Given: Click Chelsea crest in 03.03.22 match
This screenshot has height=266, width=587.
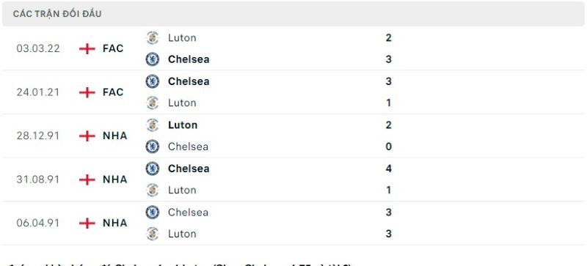Looking at the screenshot, I should 153,59.
